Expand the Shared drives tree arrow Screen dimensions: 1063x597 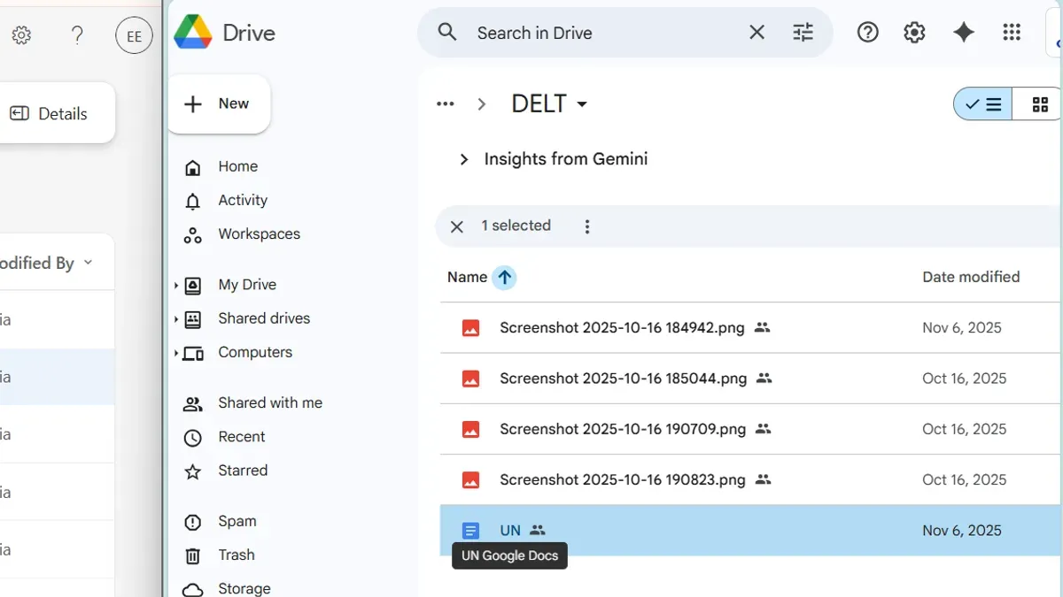[x=176, y=319]
